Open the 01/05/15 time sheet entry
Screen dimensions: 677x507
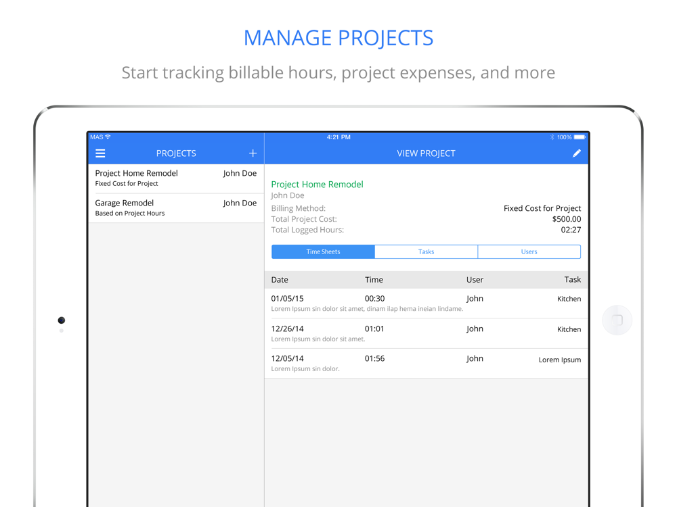426,304
